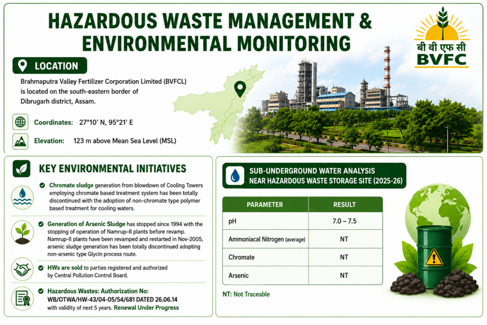The width and height of the screenshot is (487, 325).
Task: Click the PARAMETER column header
Action: [x=265, y=205]
